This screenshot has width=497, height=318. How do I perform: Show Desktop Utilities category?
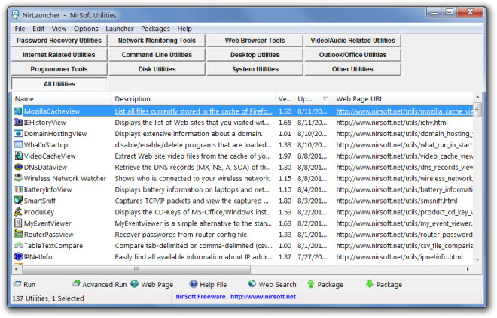[255, 55]
